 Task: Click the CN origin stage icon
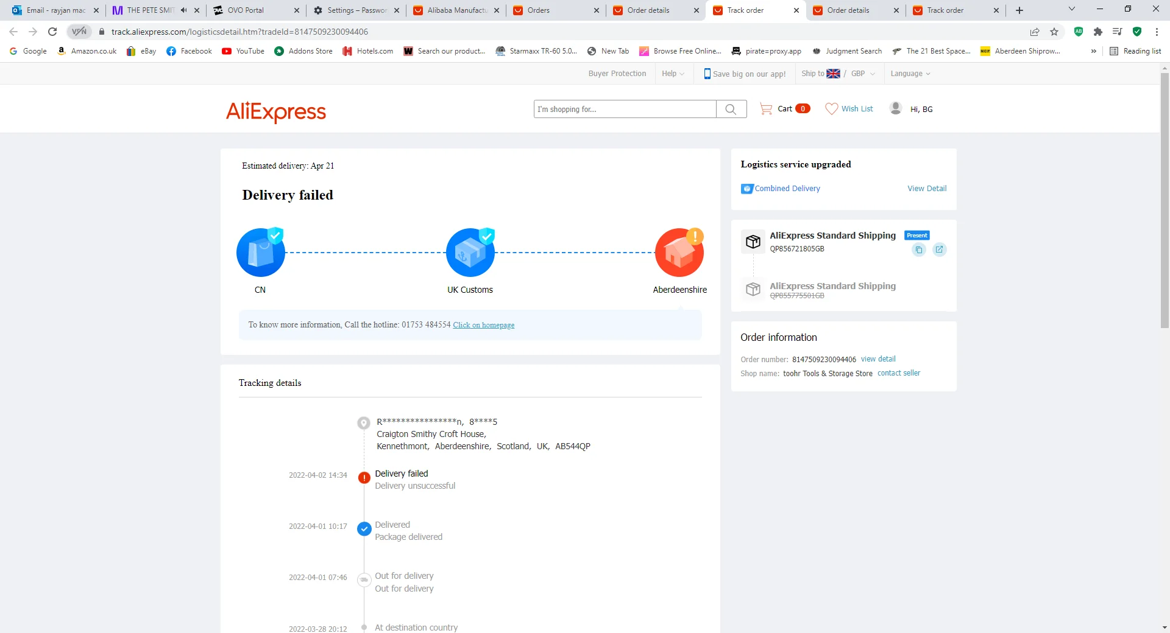point(261,252)
